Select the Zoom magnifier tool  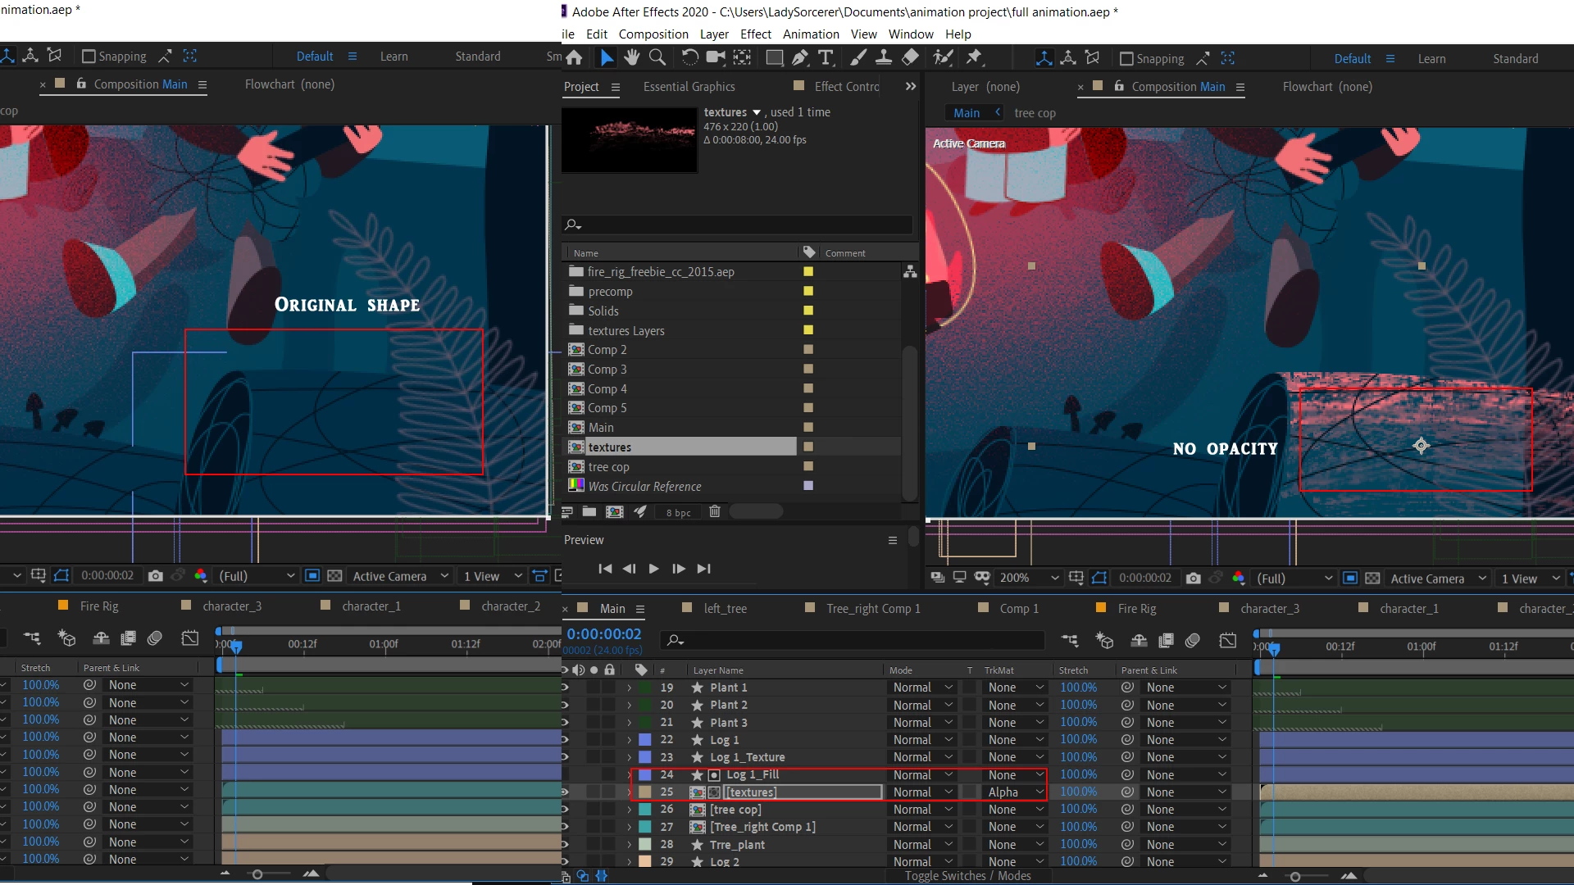[x=657, y=57]
